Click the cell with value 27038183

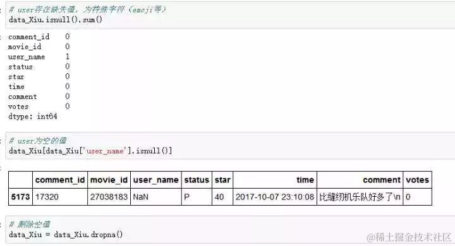click(x=109, y=197)
